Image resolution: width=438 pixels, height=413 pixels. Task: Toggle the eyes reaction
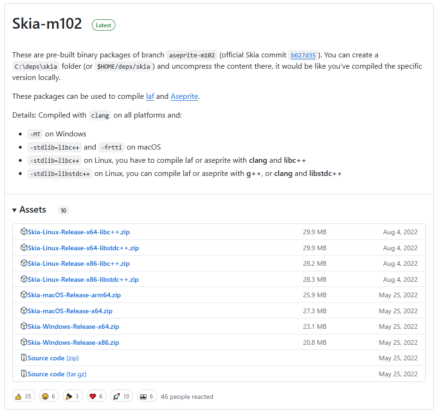[x=146, y=396]
